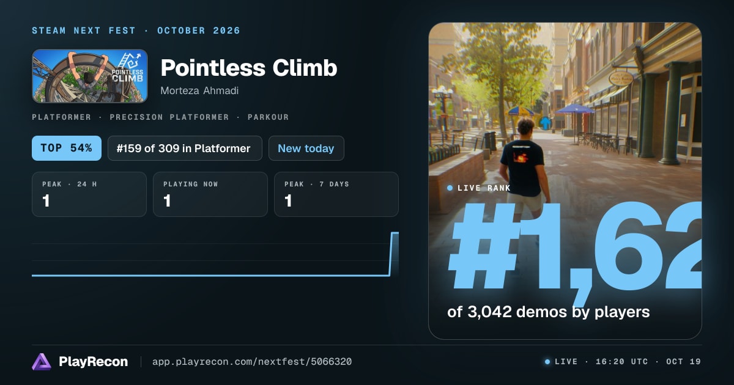Click the blue arrow marker in the game screenshot
734x385 pixels.
[545, 123]
